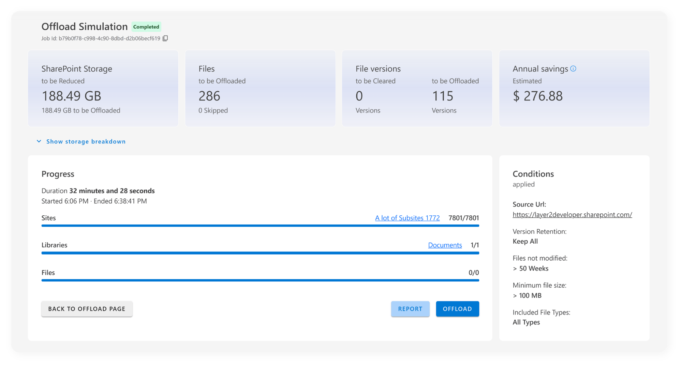Copy the Job Id using the copy icon
Image resolution: width=682 pixels, height=367 pixels.
coord(165,38)
